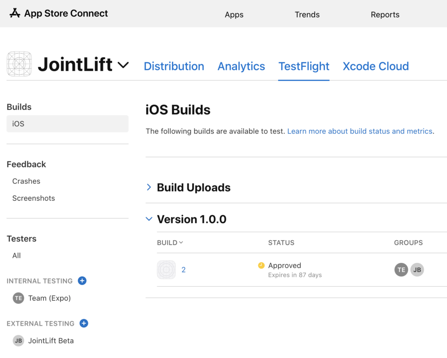Switch to the Analytics tab

[241, 66]
